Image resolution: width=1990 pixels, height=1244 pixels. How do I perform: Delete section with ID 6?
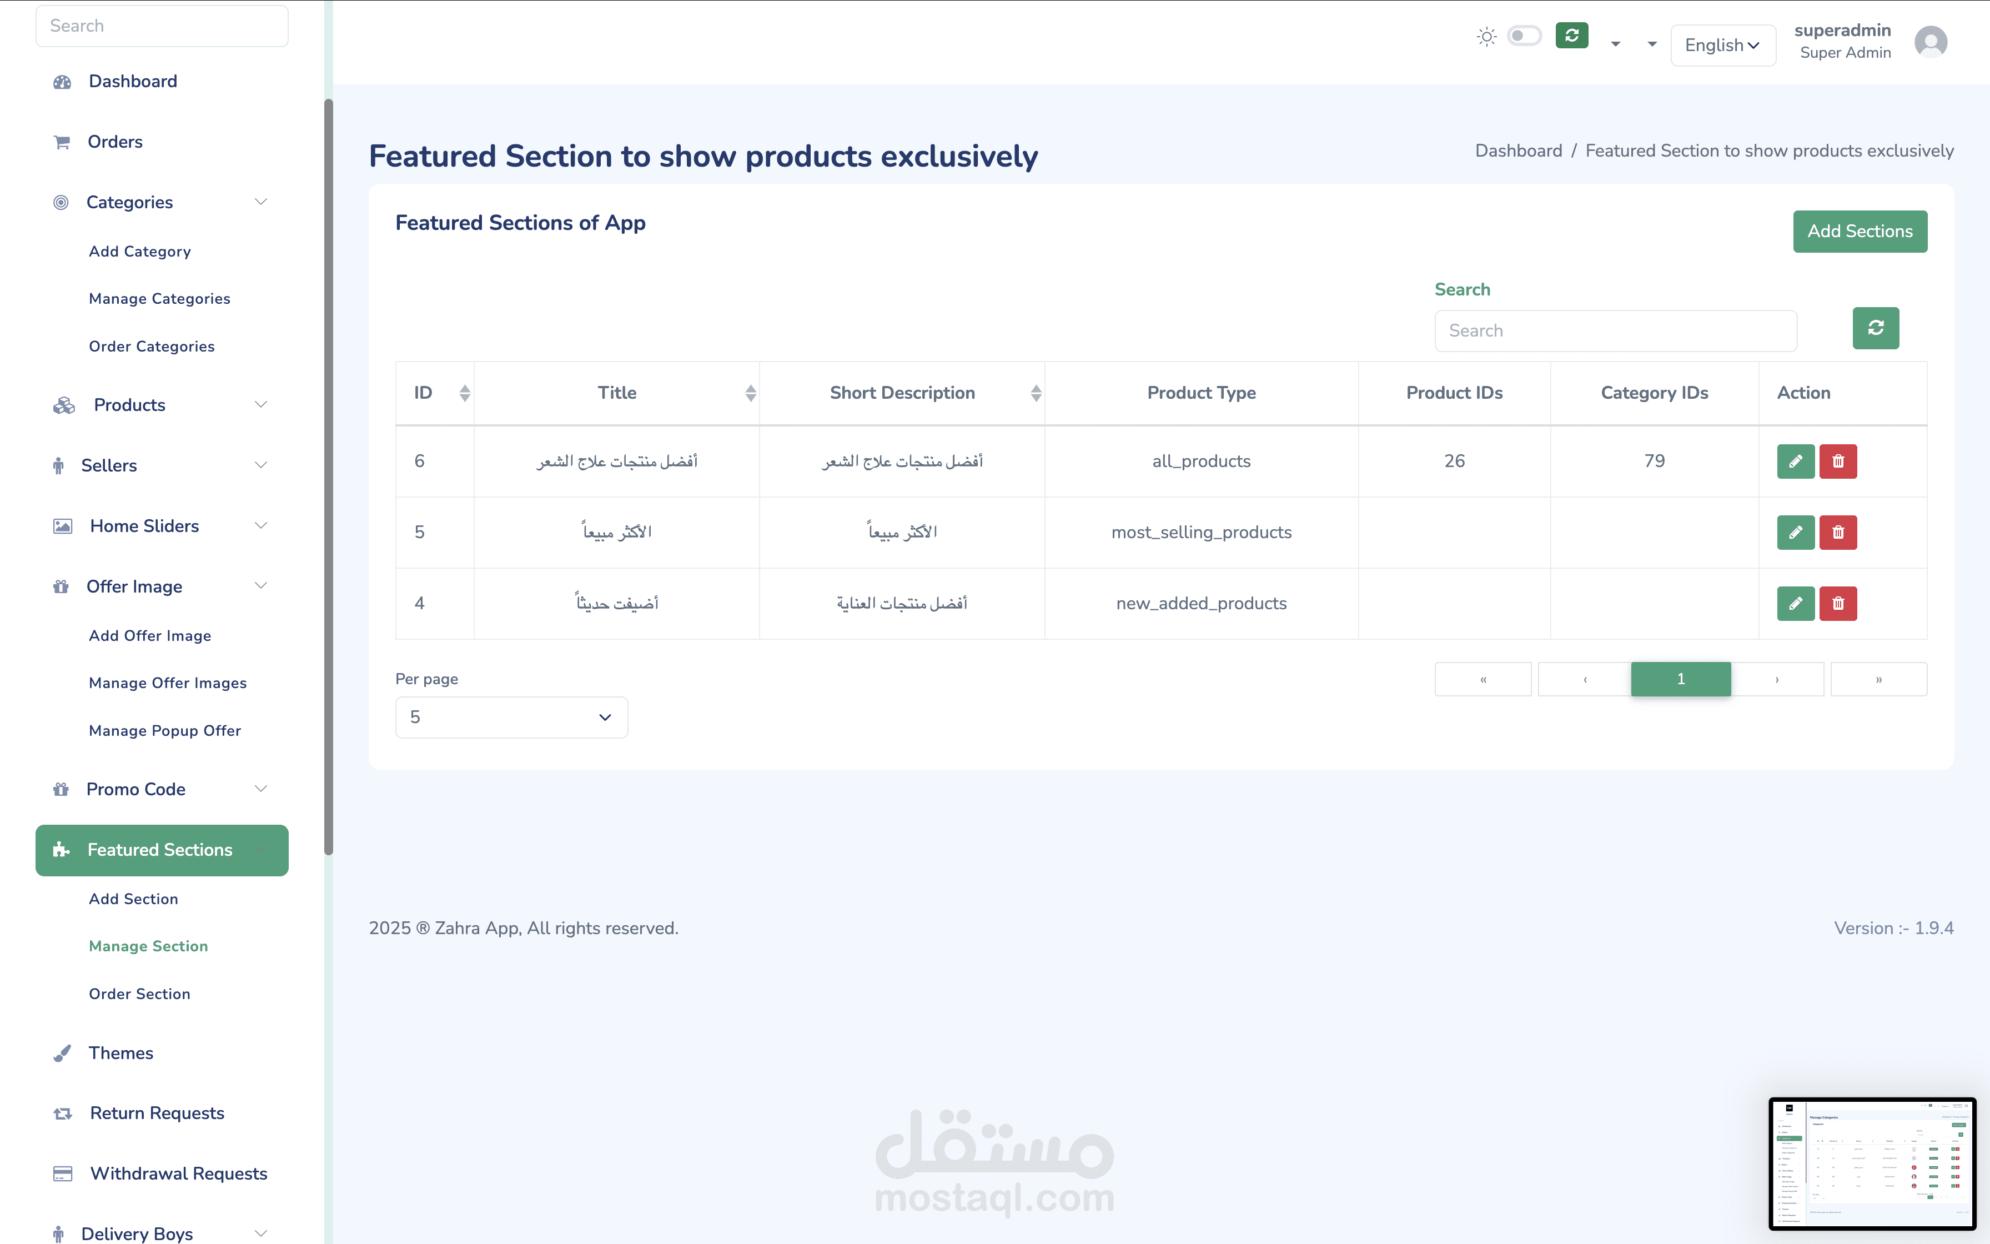pos(1838,462)
